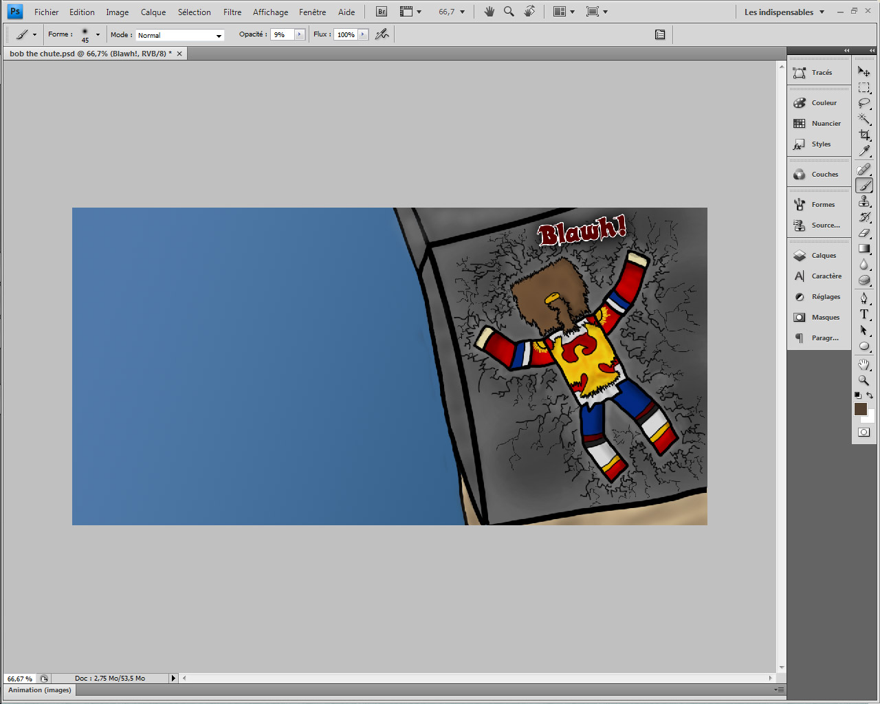Open the Fichier menu
This screenshot has height=704, width=880.
(47, 12)
